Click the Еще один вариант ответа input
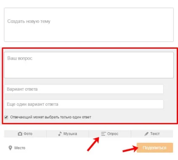 tap(84, 104)
